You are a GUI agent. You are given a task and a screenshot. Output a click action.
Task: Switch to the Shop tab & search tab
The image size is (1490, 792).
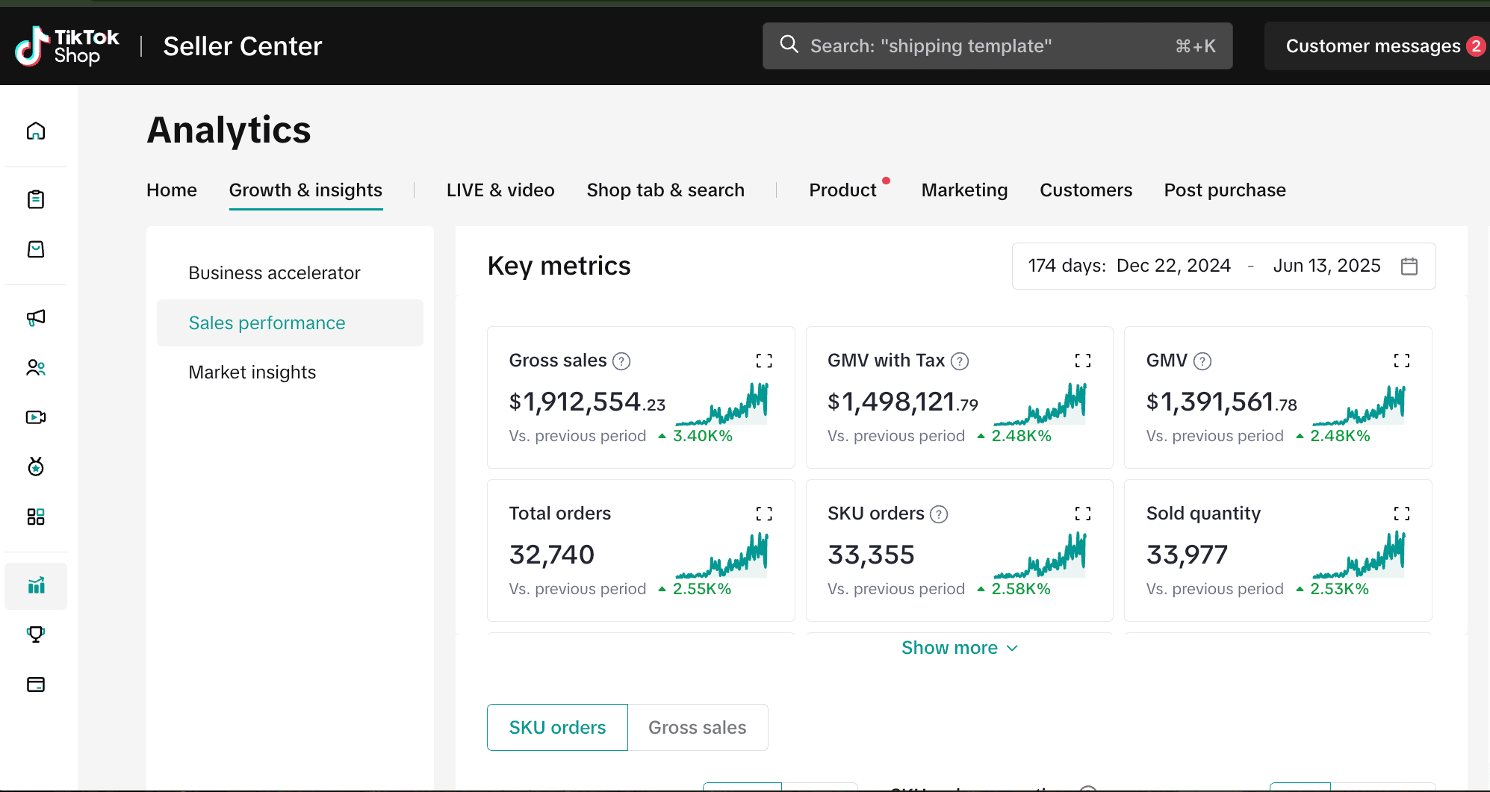(665, 190)
